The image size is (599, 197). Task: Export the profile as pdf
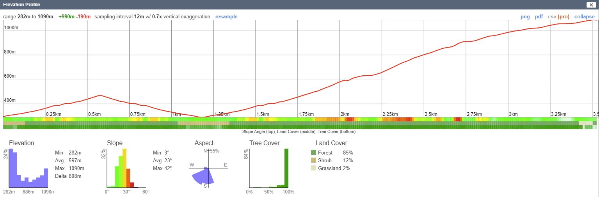539,17
